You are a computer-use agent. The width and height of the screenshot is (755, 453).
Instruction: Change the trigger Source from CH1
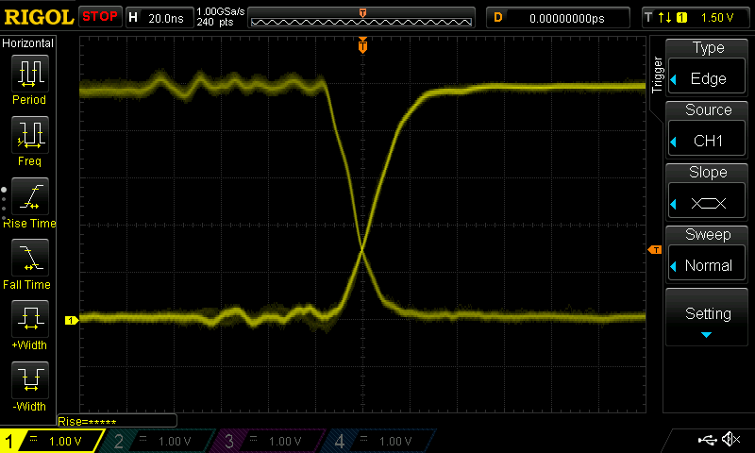click(708, 128)
